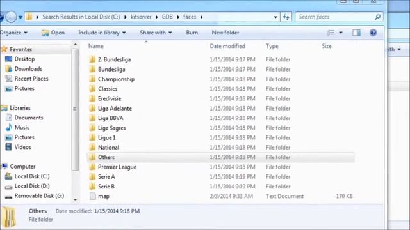Open the Share with dropdown
Image resolution: width=410 pixels, height=230 pixels.
[x=156, y=33]
